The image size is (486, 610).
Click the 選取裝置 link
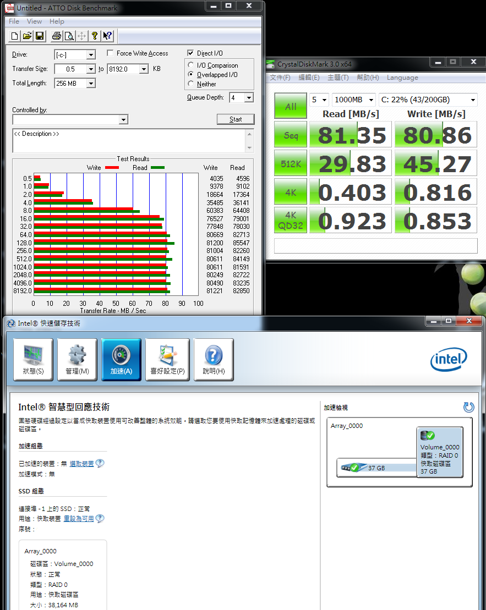(82, 464)
